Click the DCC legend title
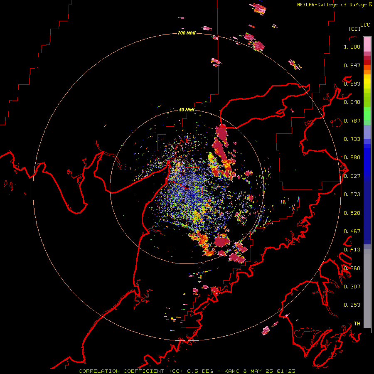This screenshot has height=374, width=374. pyautogui.click(x=365, y=25)
